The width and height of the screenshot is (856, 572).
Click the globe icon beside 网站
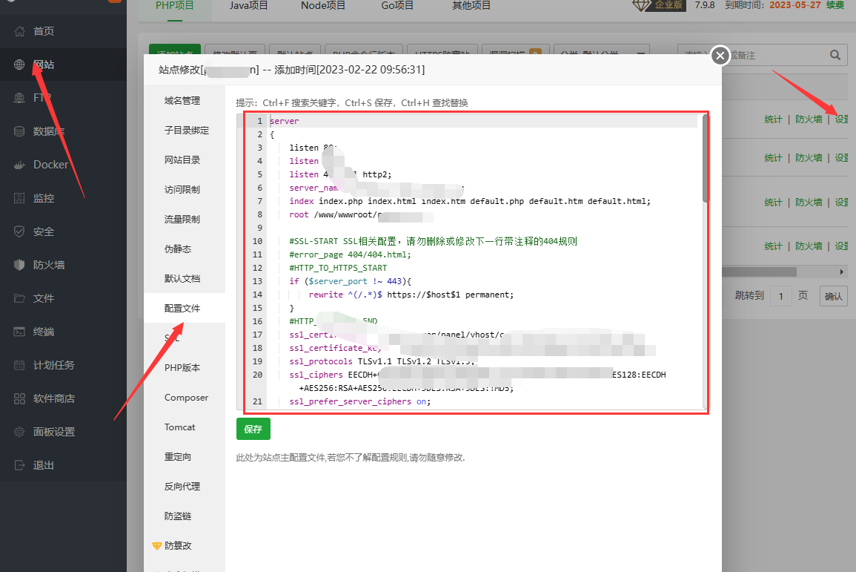(19, 65)
